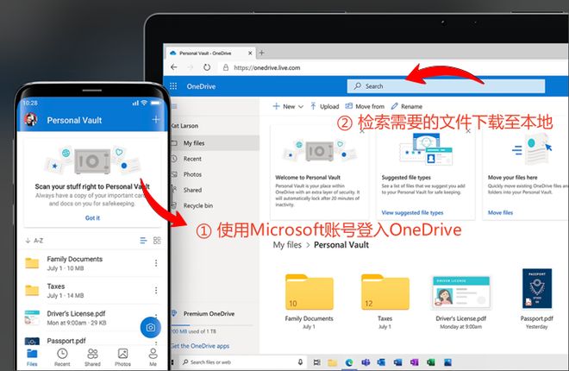Open the three-dot menu for Family Documents on phone

pyautogui.click(x=156, y=263)
